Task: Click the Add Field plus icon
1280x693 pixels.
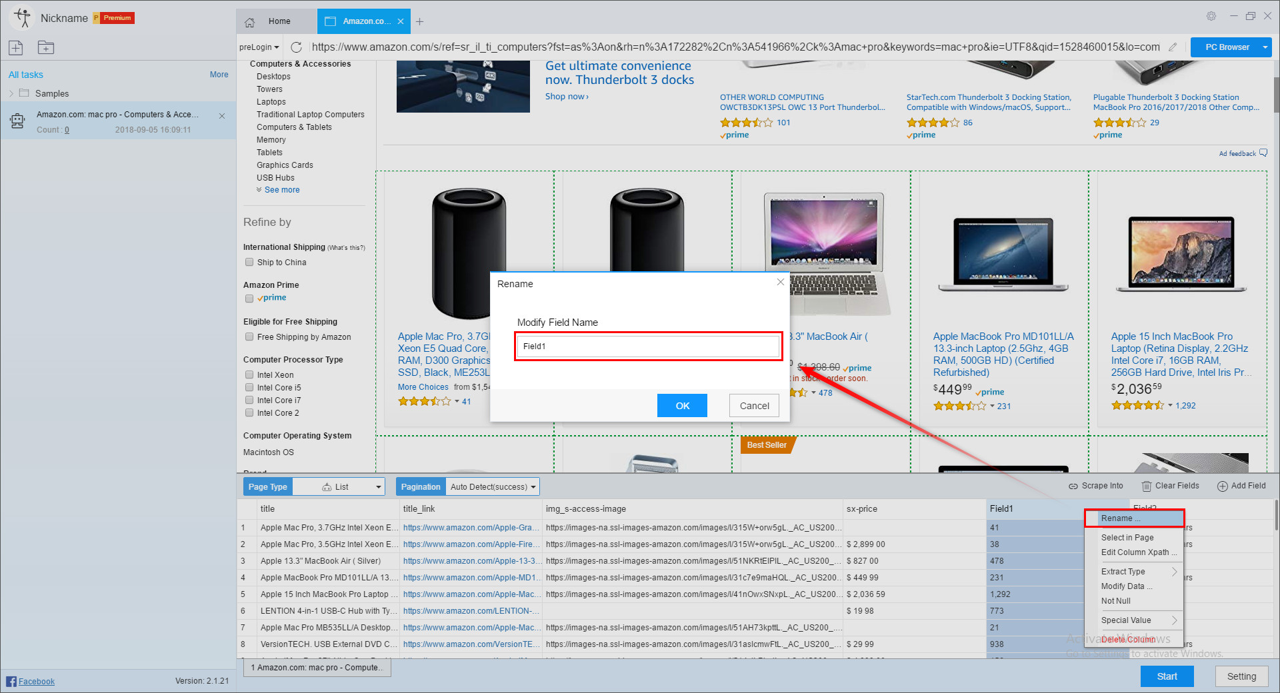Action: point(1223,486)
